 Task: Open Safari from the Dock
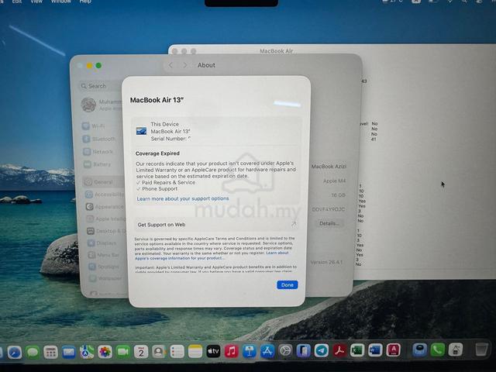(15, 352)
